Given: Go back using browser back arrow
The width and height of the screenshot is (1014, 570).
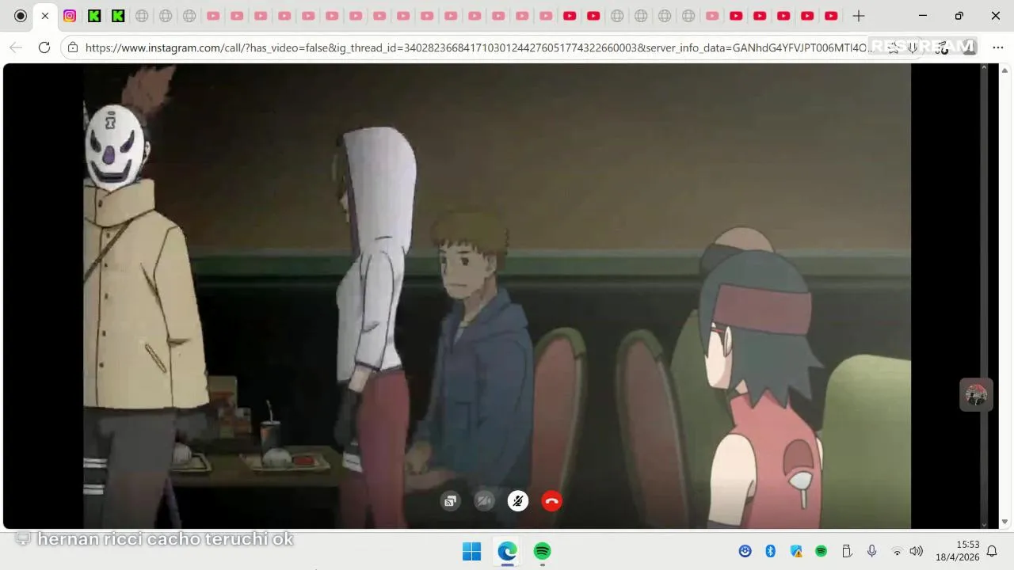Looking at the screenshot, I should click(16, 47).
